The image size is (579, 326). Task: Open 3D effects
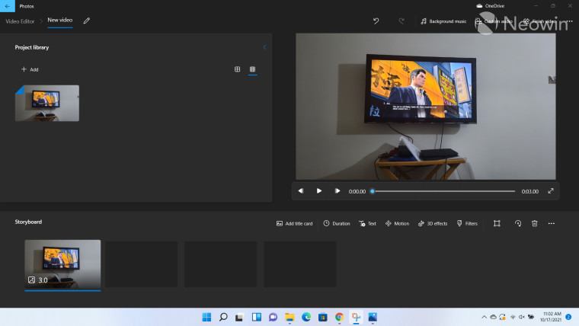click(433, 223)
